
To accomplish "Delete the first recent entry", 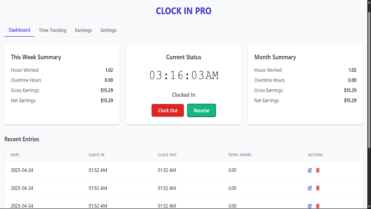I will (x=318, y=170).
